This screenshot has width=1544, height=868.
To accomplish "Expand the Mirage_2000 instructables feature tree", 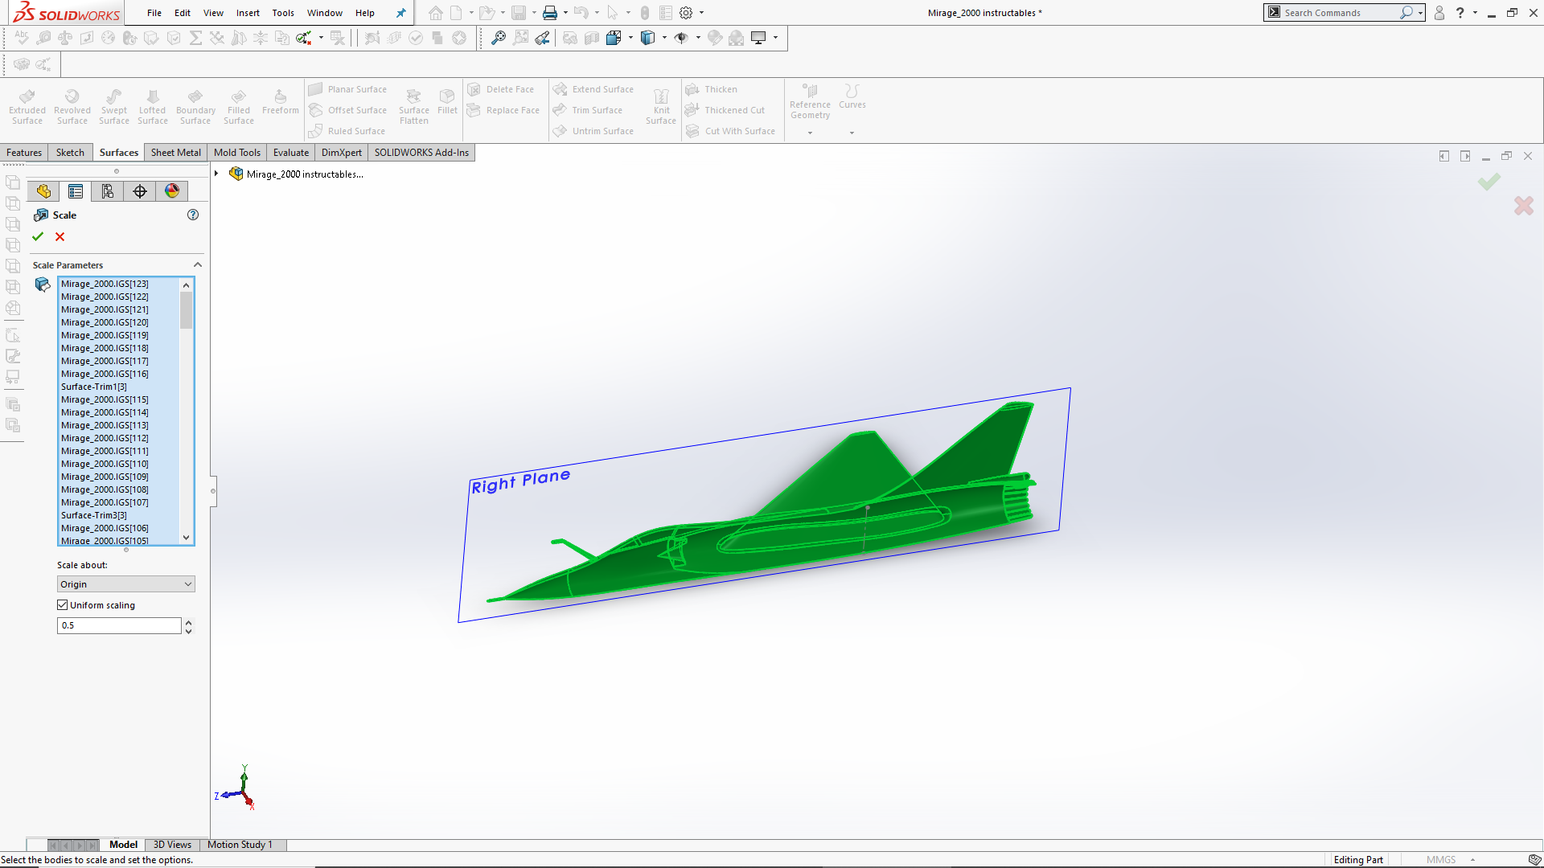I will (216, 173).
